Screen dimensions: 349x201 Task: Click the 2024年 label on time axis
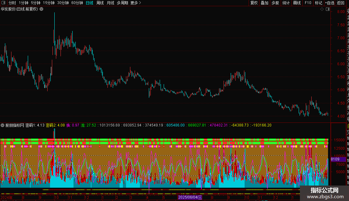point(6,197)
